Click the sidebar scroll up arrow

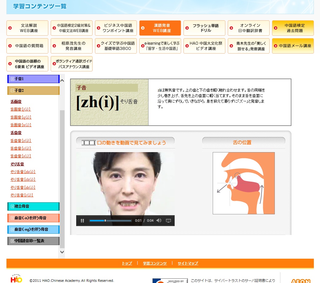[x=62, y=81]
